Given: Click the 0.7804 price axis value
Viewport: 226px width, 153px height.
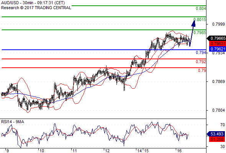Looking at the screenshot, I should pos(218,110).
